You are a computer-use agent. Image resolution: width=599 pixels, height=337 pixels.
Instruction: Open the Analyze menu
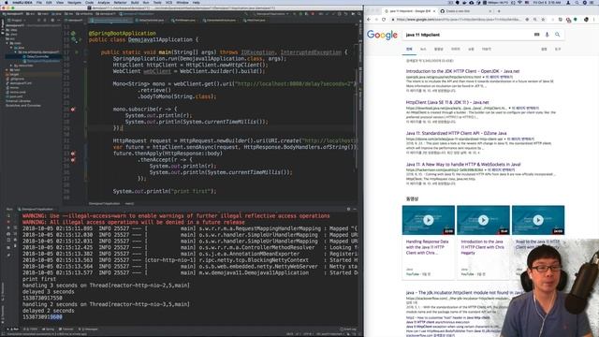pos(104,2)
